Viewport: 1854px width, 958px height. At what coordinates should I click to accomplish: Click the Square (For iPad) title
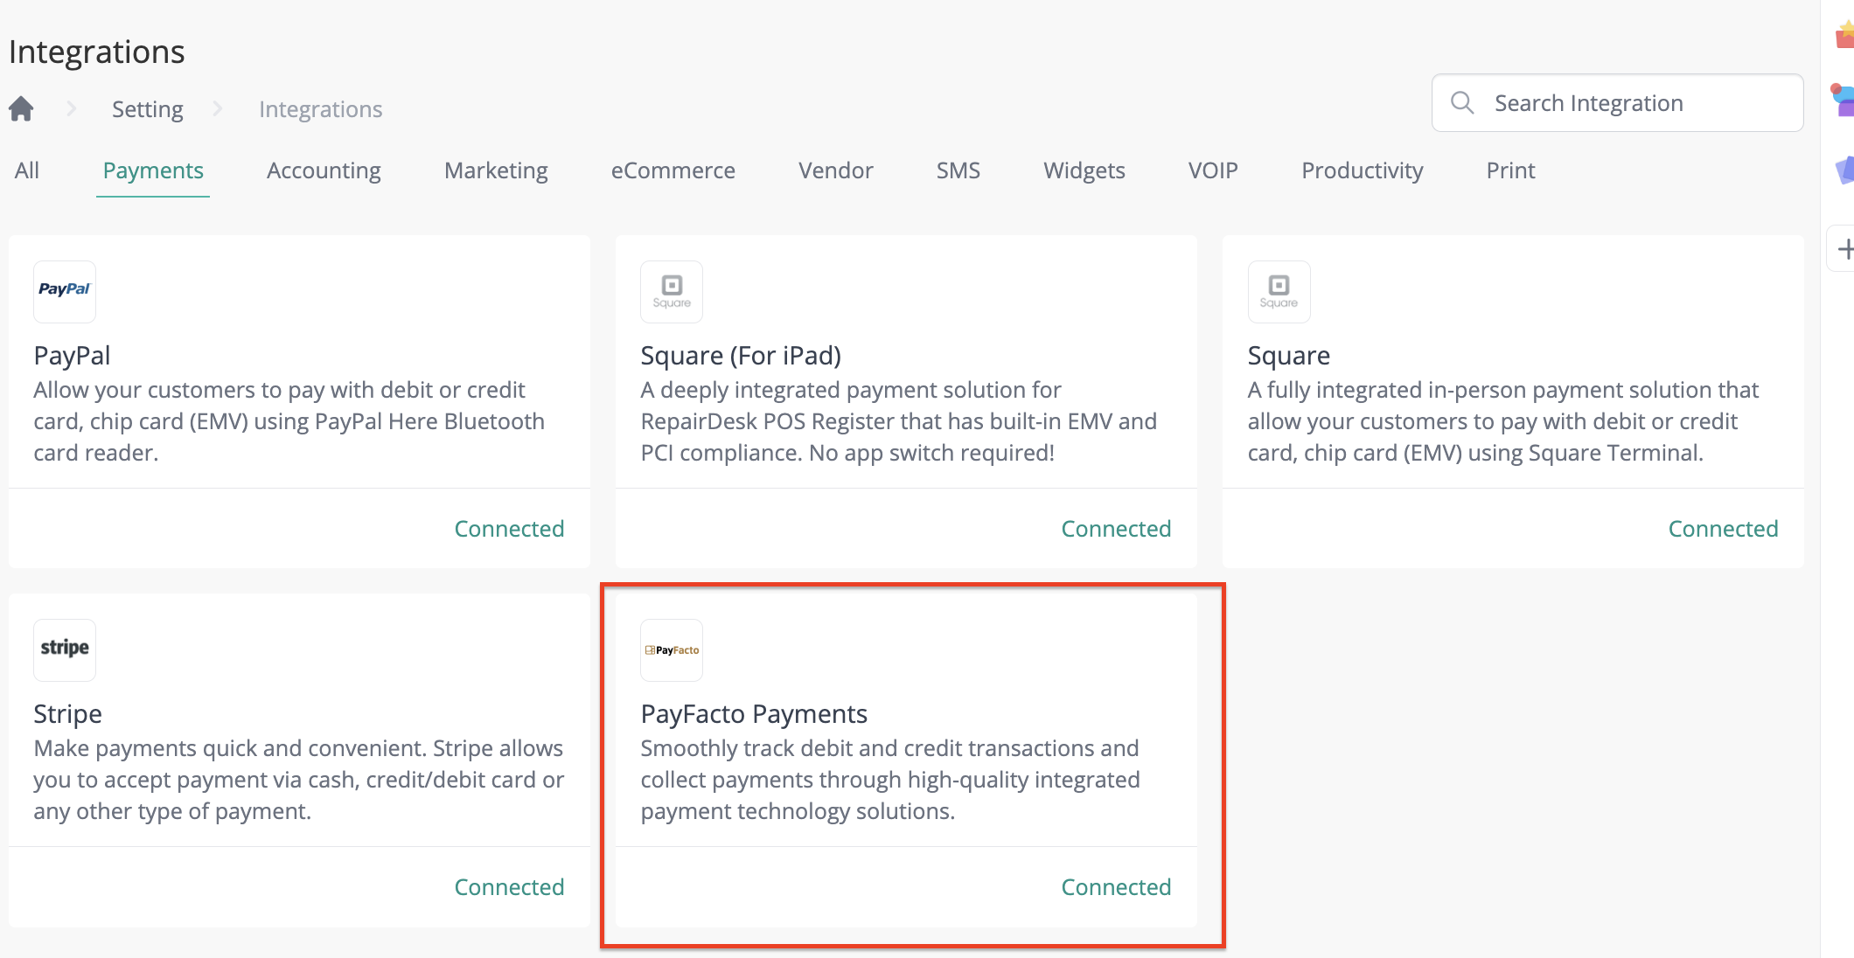[741, 356]
